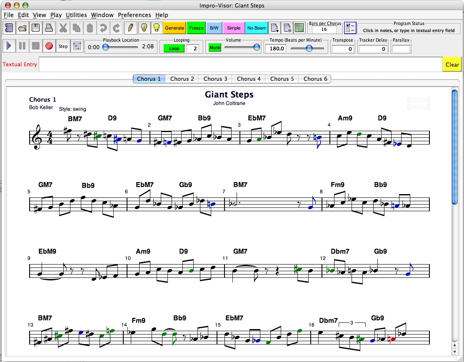Click the glowing yellow lightbulb icon
Screen dimensions: 464x362
(x=157, y=28)
